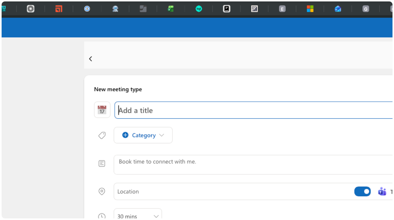Viewport: 394px width, 220px height.
Task: Open the teal logi tab
Action: point(199,9)
